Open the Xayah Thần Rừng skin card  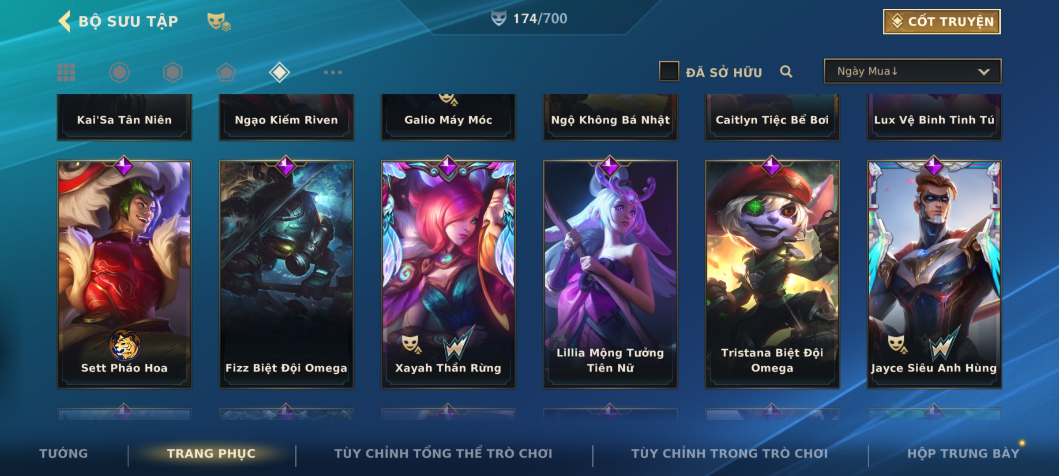pyautogui.click(x=448, y=274)
